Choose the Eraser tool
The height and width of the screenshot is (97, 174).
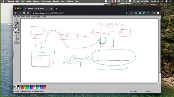[x=15, y=23]
